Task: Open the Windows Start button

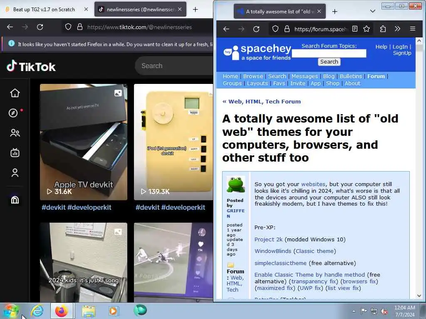Action: coord(10,311)
